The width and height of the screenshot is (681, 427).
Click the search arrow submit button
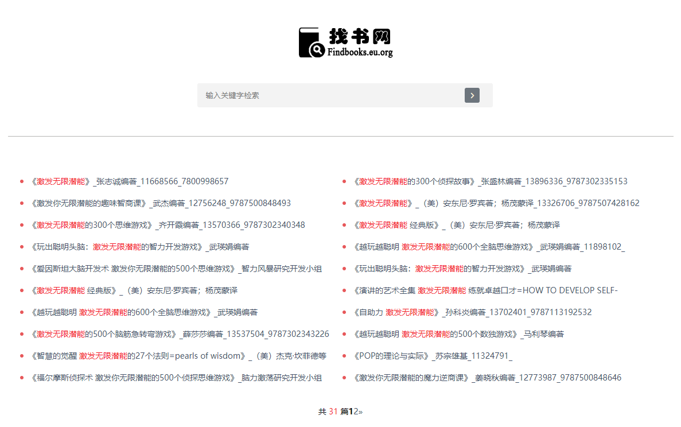tap(472, 95)
